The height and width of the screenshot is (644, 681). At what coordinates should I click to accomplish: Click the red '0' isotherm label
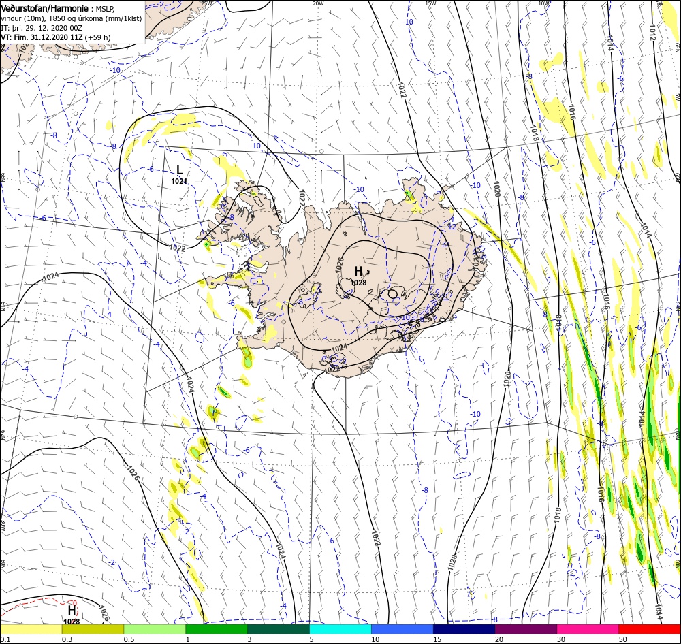[x=74, y=603]
